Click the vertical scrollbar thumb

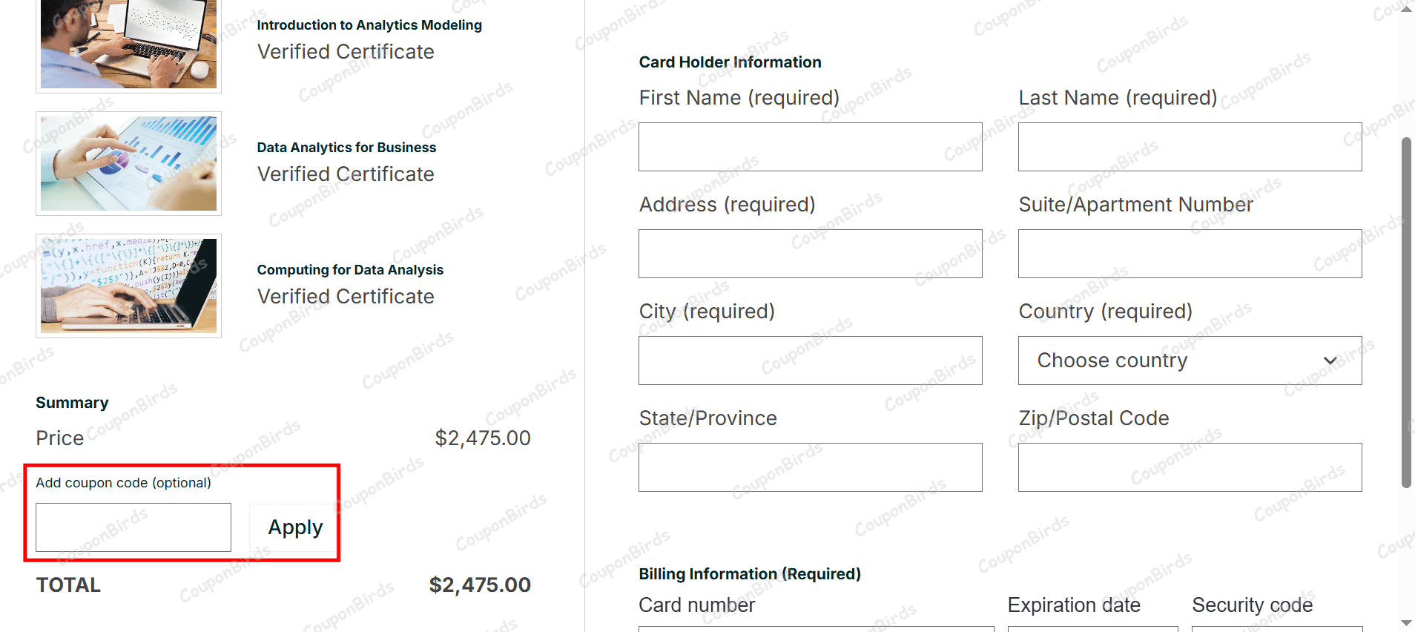pyautogui.click(x=1406, y=312)
